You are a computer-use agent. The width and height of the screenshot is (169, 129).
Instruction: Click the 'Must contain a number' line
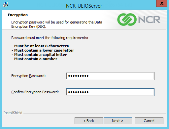point(34,59)
